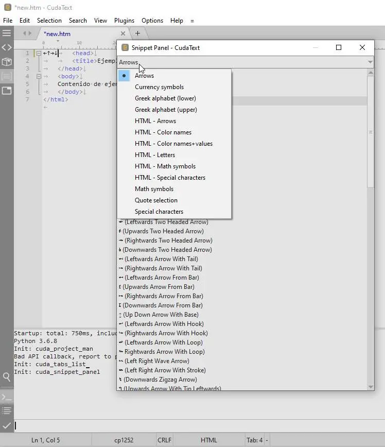385x447 pixels.
Task: Open the Selection menu
Action: click(x=49, y=21)
